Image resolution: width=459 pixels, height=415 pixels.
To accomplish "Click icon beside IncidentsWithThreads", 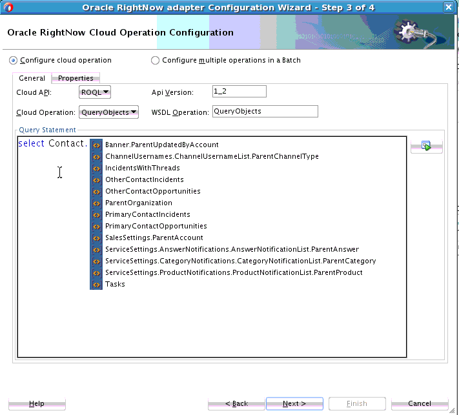I will click(96, 168).
